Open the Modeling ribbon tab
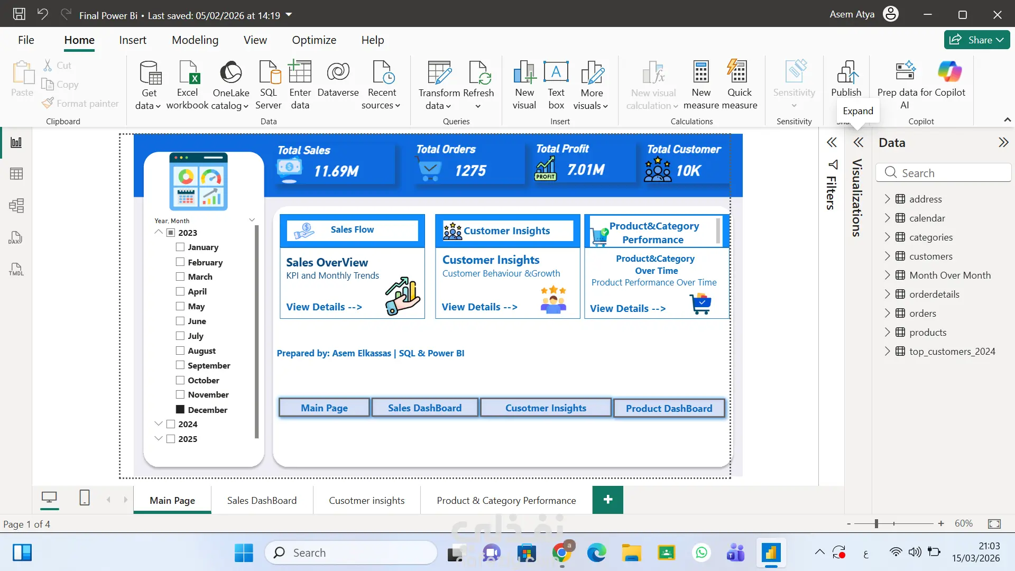The width and height of the screenshot is (1015, 571). (x=195, y=40)
